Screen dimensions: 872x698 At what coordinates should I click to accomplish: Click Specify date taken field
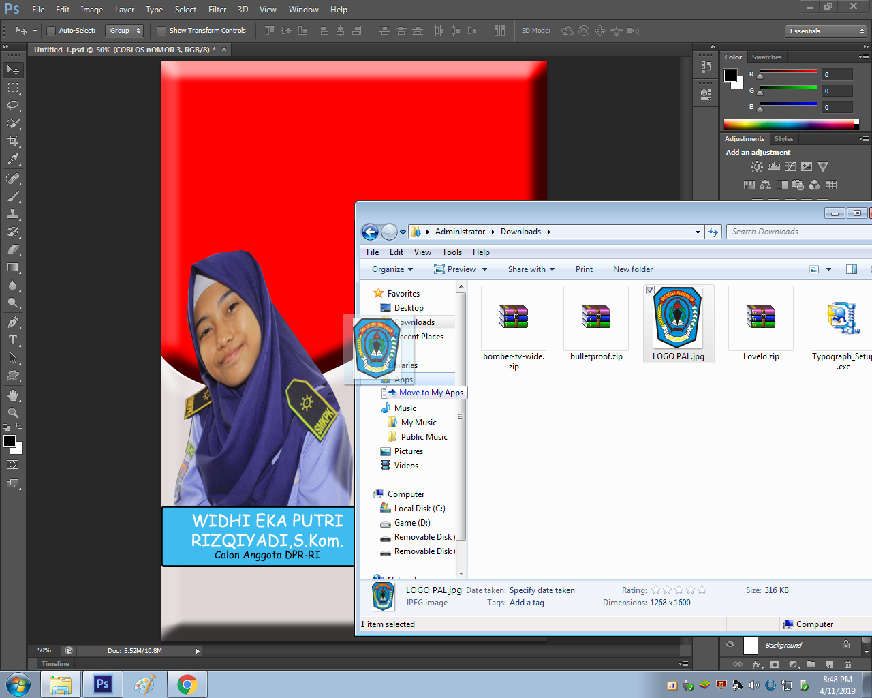(x=542, y=590)
